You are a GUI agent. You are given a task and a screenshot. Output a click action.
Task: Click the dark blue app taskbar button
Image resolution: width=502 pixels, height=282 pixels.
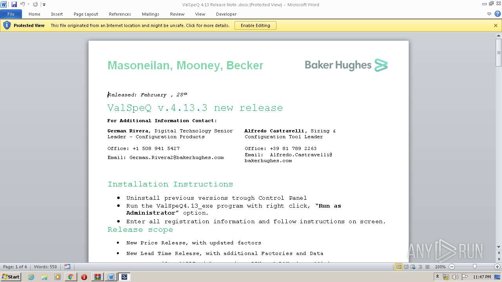124,277
